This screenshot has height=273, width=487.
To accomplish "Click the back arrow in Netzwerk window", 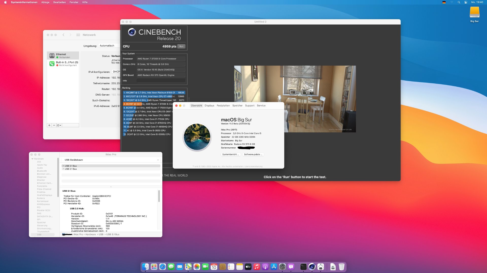I will point(63,35).
